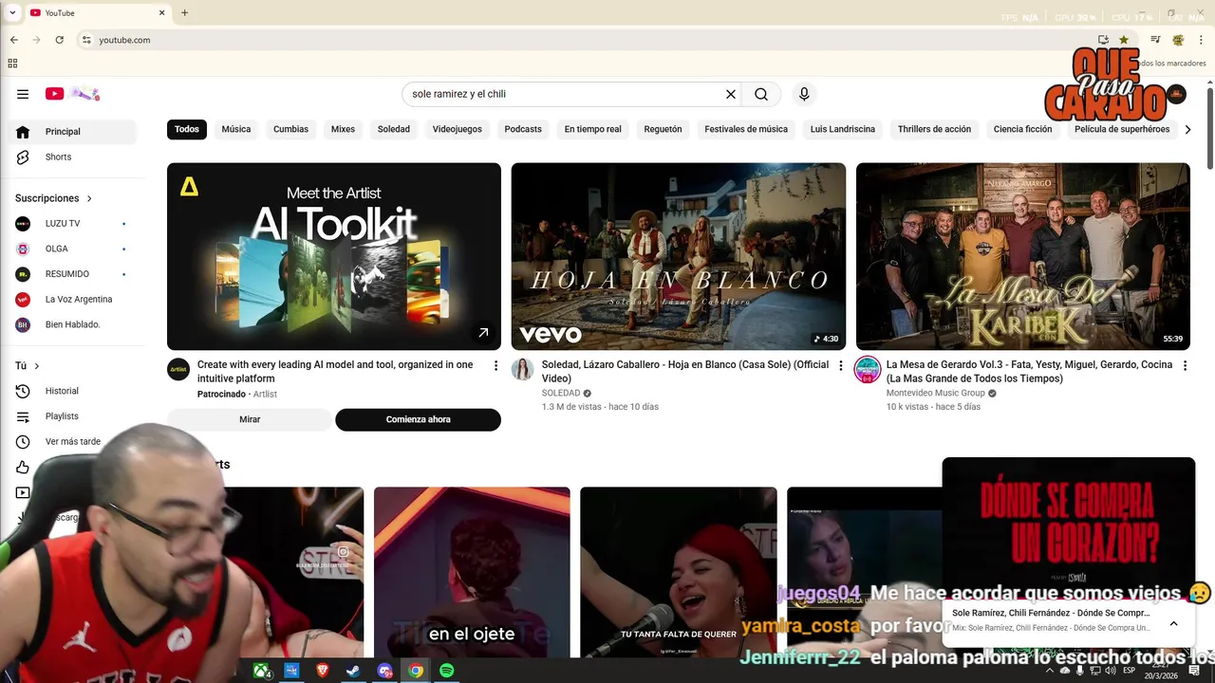Expand the miniplayer queue chevron
1215x683 pixels.
[1173, 623]
